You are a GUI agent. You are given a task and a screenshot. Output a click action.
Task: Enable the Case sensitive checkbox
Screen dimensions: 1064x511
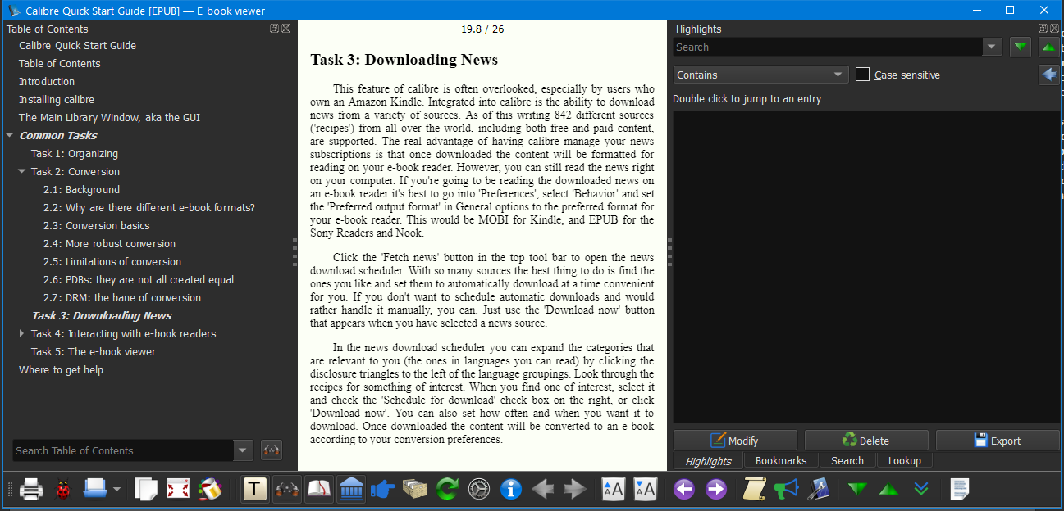tap(862, 75)
